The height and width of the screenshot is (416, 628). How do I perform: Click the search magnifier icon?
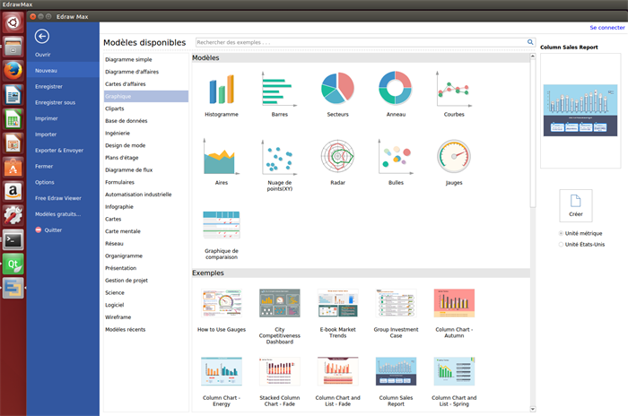[530, 42]
